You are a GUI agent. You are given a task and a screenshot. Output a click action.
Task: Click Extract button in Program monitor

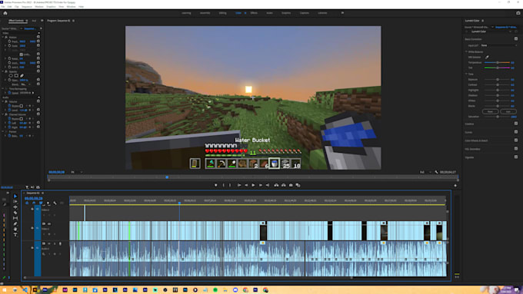click(284, 185)
